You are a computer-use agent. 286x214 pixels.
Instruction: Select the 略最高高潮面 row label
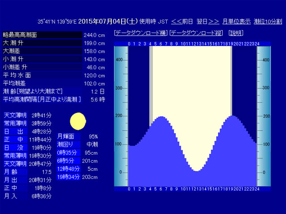[x=42, y=35]
